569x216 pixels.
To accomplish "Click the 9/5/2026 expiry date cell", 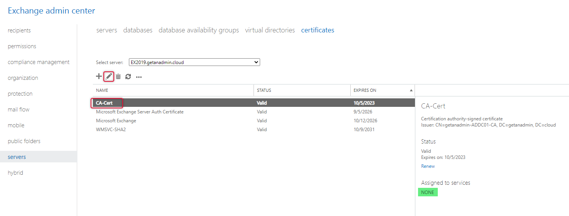I will click(362, 112).
